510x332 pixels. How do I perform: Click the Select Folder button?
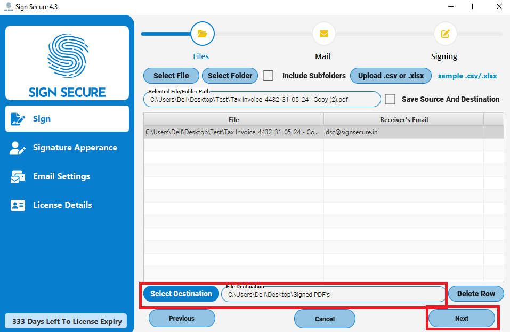[x=230, y=76]
